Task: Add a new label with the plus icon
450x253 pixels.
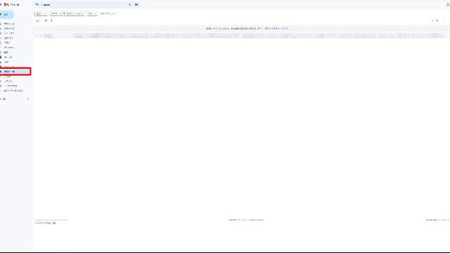Action: 28,99
